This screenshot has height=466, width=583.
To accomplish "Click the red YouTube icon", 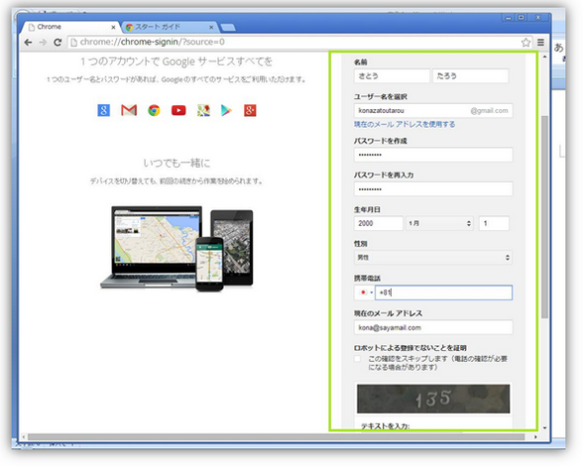I will [178, 110].
